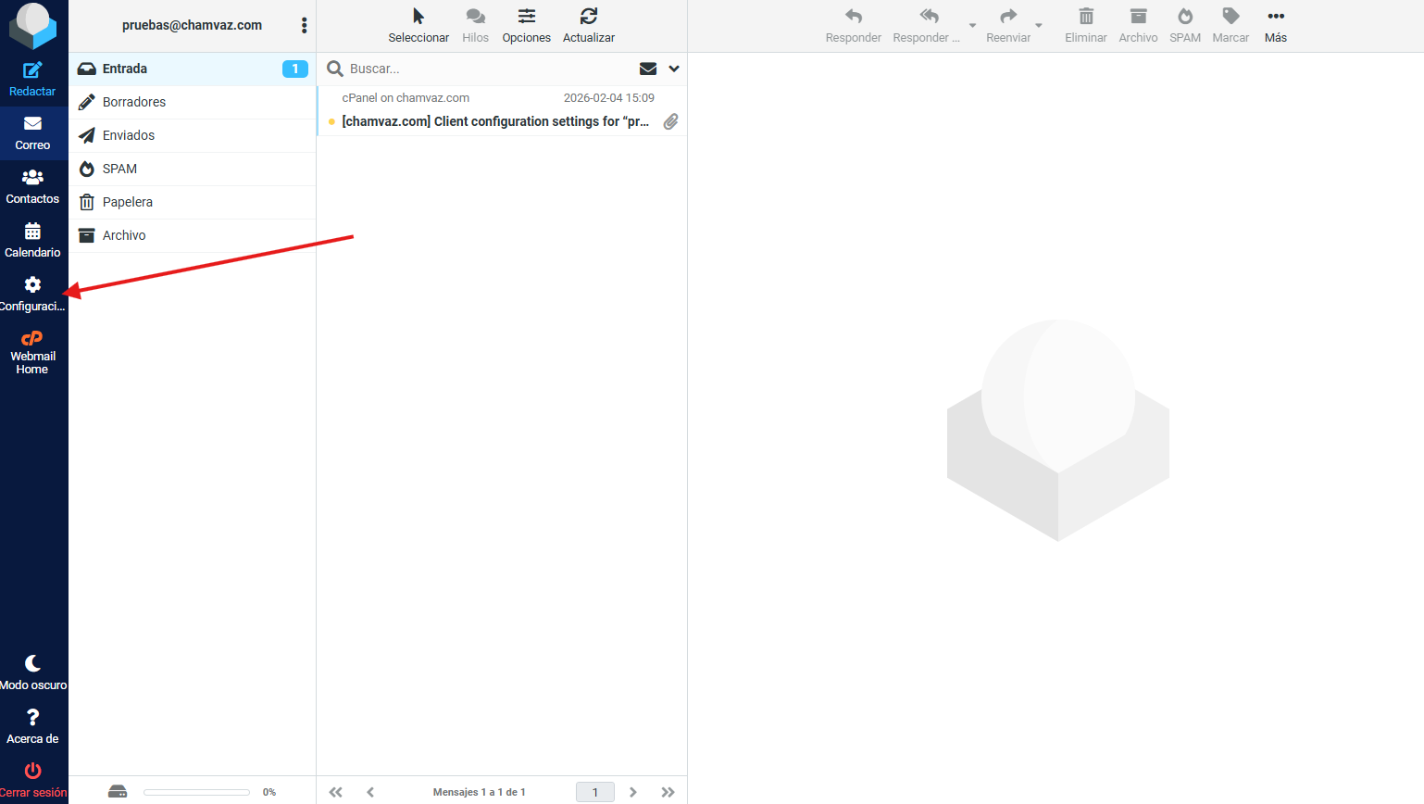Select the Papelera folder
The image size is (1424, 804).
pyautogui.click(x=128, y=202)
